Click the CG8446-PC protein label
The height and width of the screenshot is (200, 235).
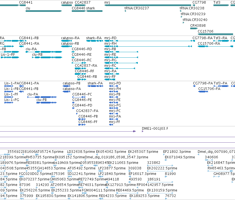82,94
